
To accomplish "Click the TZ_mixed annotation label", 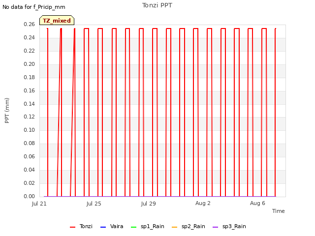I will tap(57, 21).
